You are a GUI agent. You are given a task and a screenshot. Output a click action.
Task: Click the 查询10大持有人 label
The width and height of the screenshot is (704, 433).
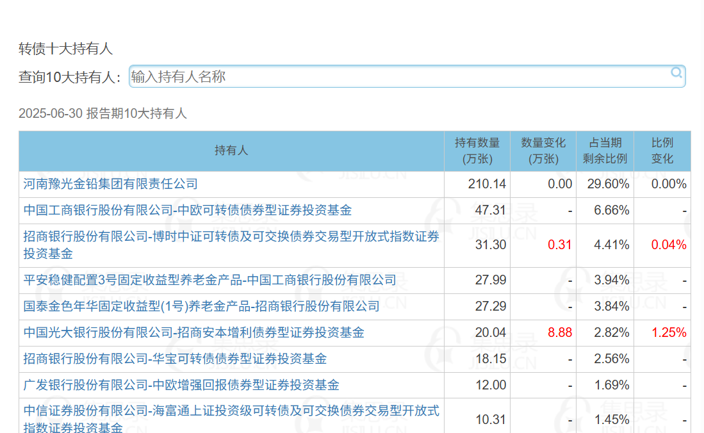tap(70, 78)
